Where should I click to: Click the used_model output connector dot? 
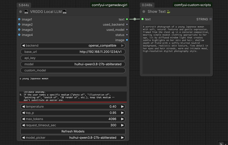coord(127,29)
